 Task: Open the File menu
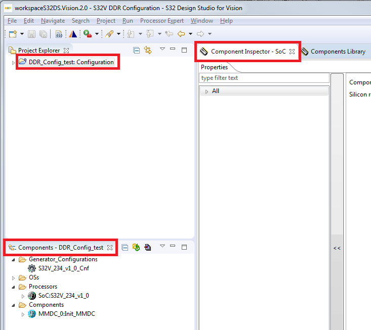(12, 21)
